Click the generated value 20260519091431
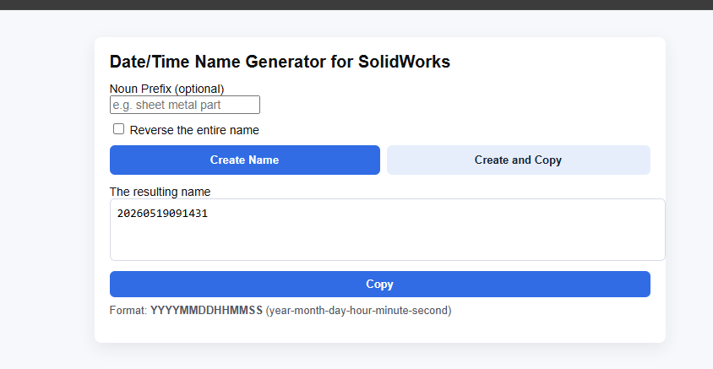Image resolution: width=713 pixels, height=369 pixels. click(162, 213)
